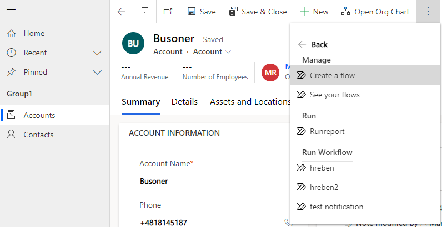
Task: Run the Runreport flow
Action: (327, 131)
